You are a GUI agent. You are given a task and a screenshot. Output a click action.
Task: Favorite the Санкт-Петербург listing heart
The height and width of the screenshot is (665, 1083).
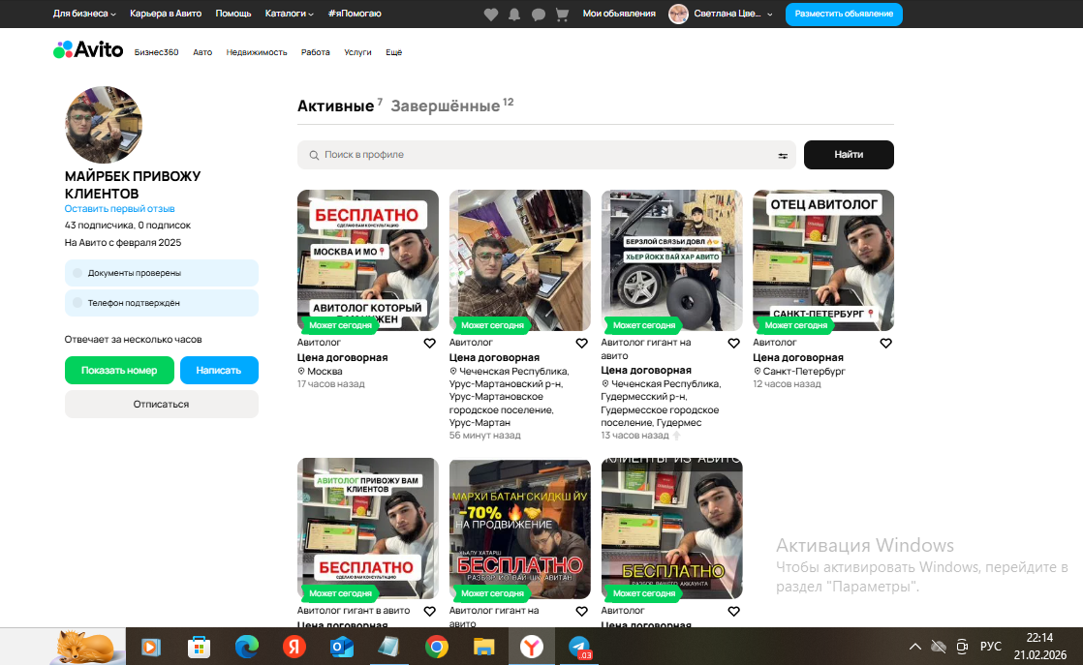(x=885, y=343)
